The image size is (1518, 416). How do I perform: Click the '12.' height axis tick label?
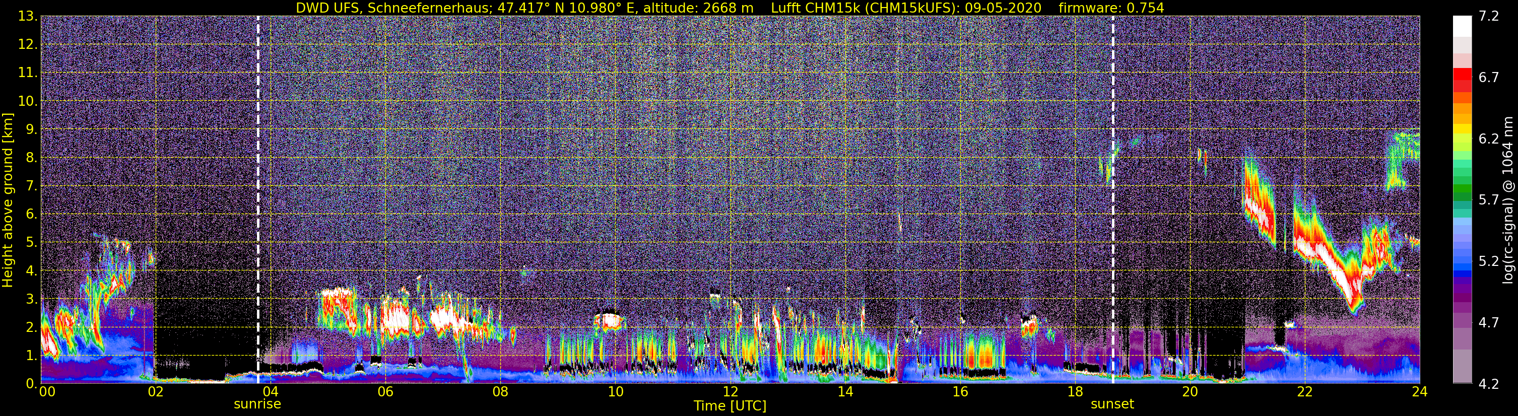pos(28,44)
